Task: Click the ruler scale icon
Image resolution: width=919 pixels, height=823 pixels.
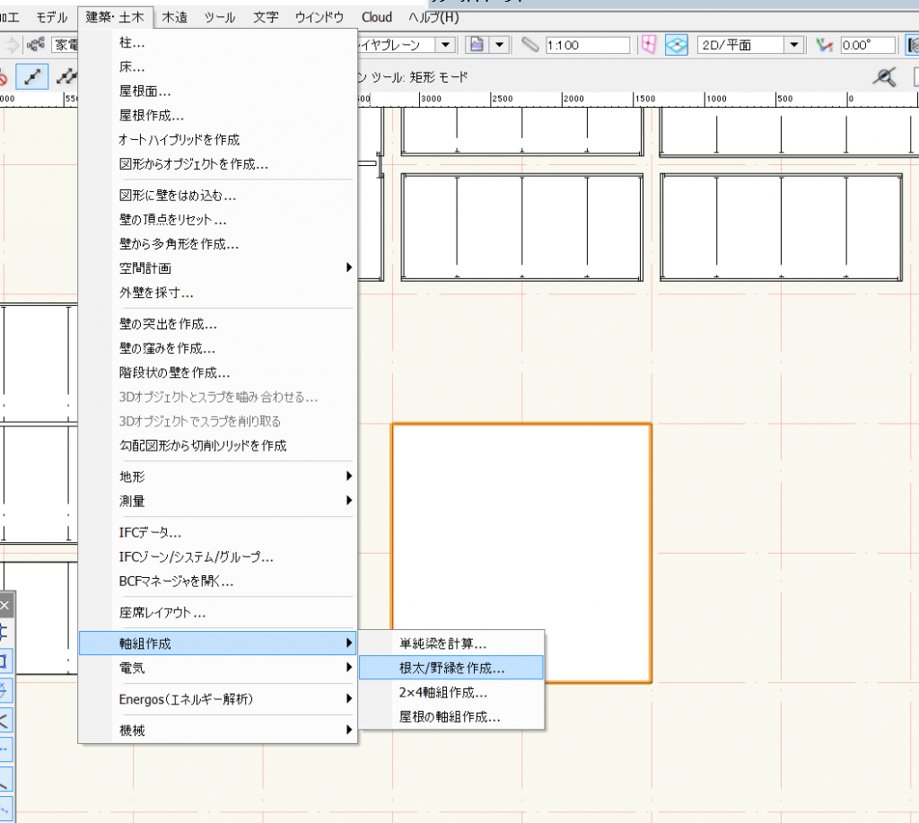Action: (x=530, y=45)
